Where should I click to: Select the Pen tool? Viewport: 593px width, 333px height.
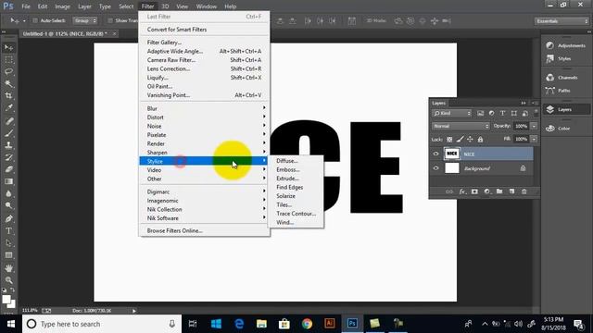click(x=8, y=218)
